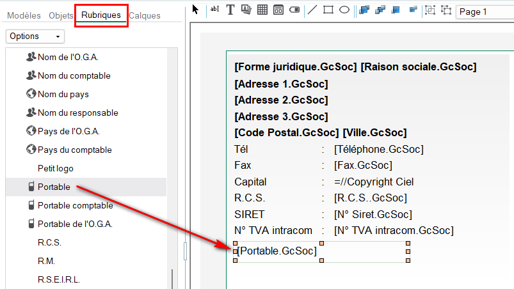Select 'Nom du comptable' rubrique
Image resolution: width=514 pixels, height=289 pixels.
point(74,75)
